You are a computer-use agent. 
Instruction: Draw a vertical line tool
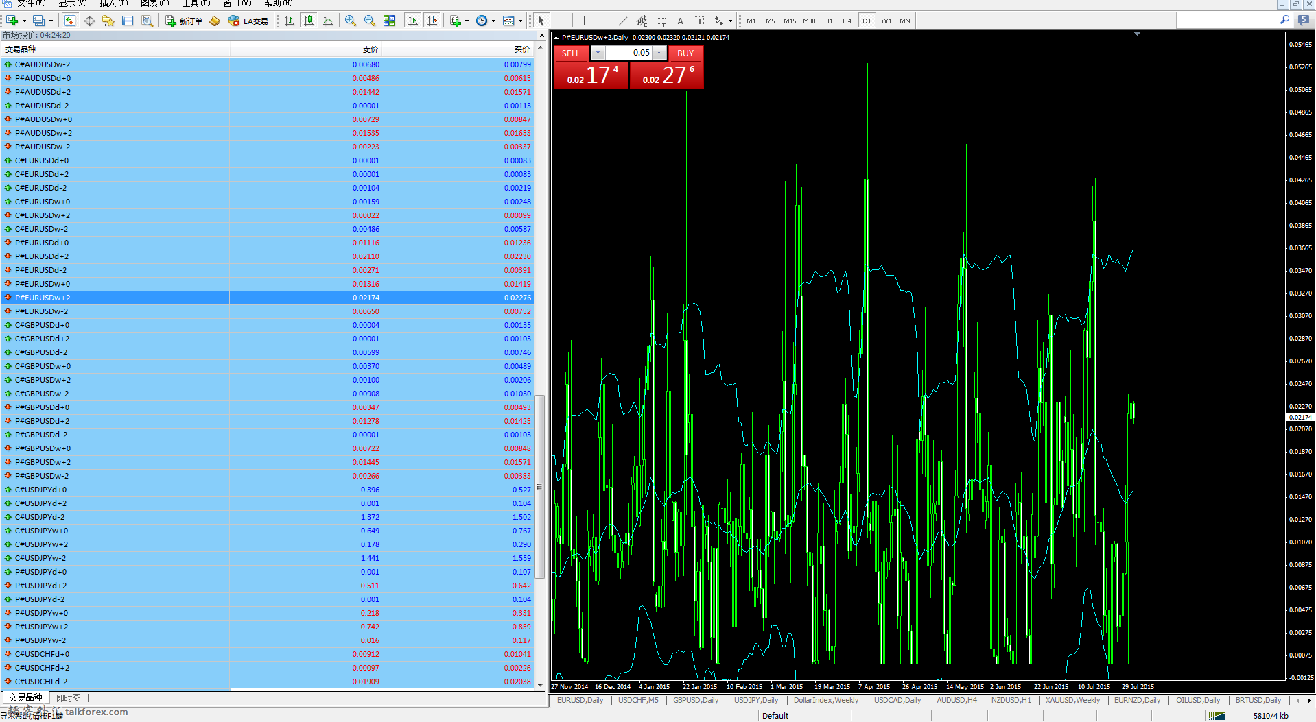click(584, 21)
